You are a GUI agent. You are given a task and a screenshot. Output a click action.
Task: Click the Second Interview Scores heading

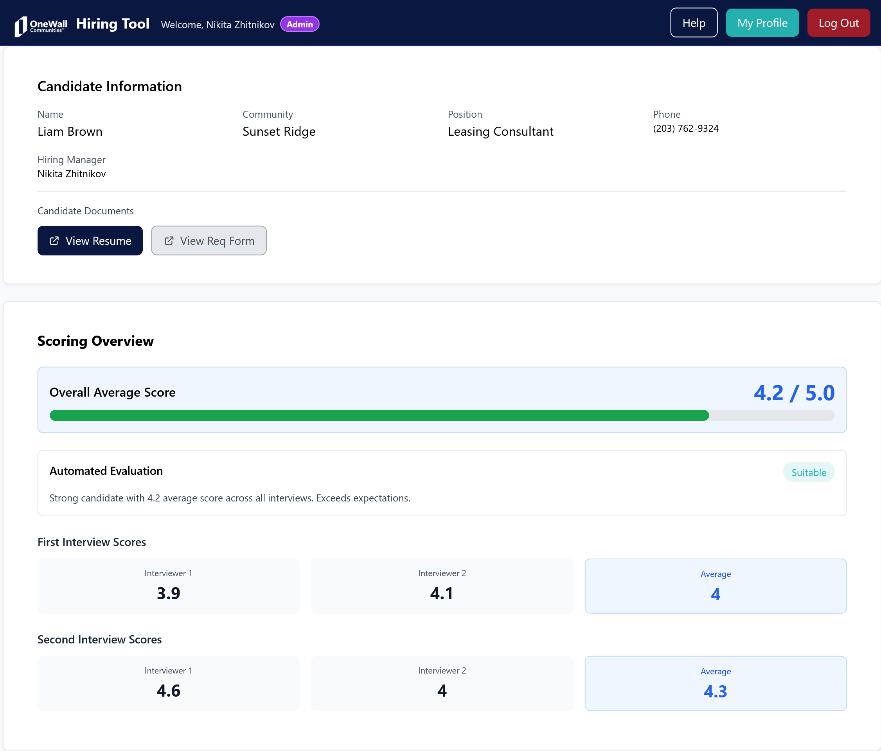[x=99, y=639]
